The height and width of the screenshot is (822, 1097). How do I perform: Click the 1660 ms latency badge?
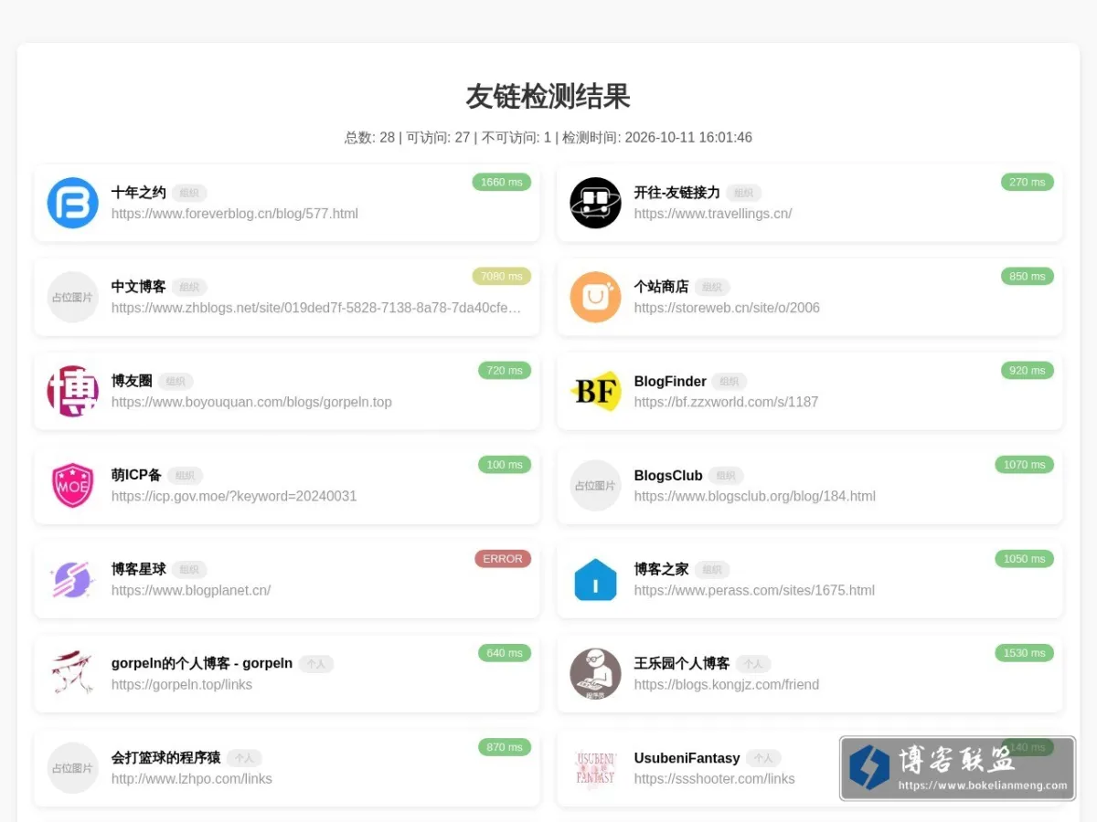(502, 182)
